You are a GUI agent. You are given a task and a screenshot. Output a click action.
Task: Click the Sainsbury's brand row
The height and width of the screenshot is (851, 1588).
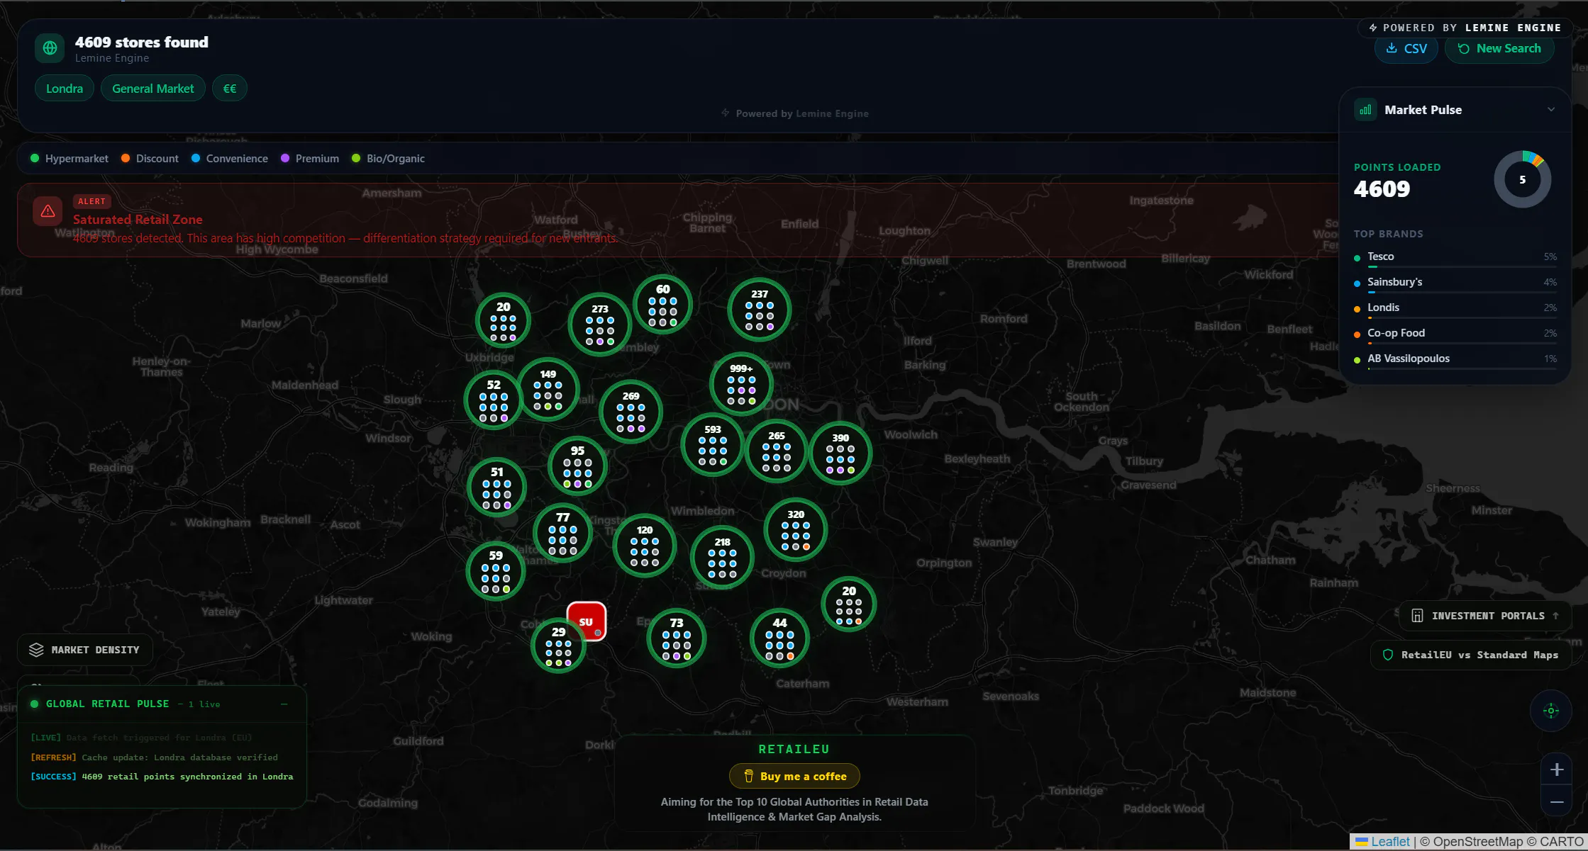tap(1455, 283)
